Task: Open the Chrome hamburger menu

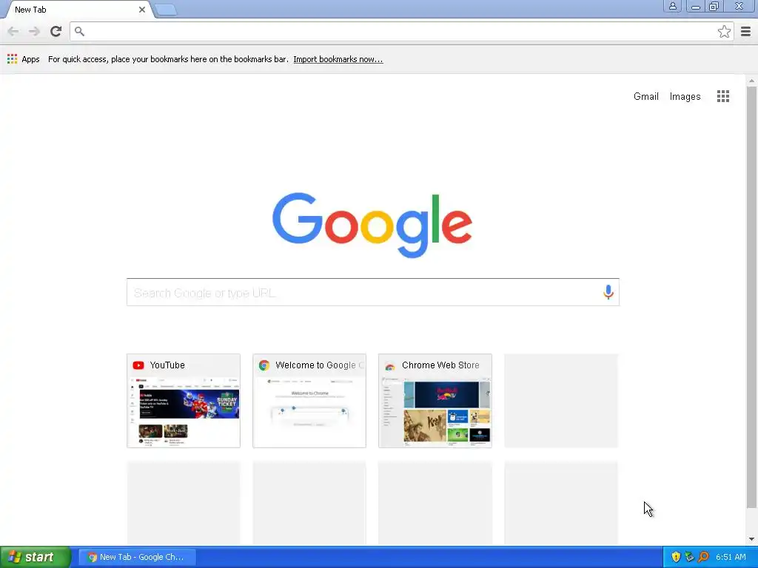Action: 745,31
